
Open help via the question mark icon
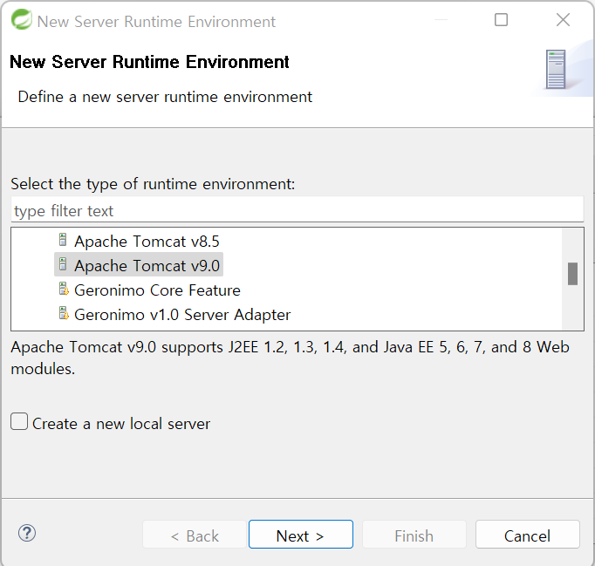[x=27, y=533]
